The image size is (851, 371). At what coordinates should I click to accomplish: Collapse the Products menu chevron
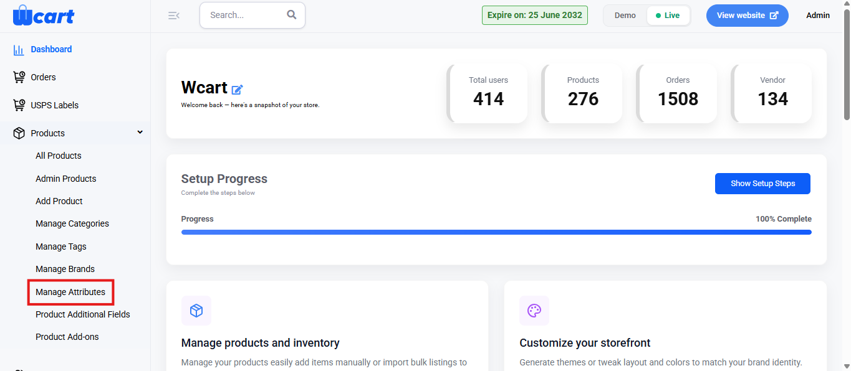(140, 132)
